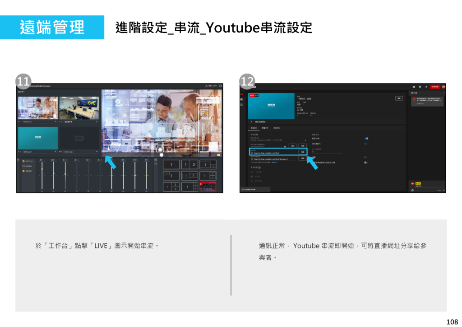Expand the Default stream key dropdown
The width and height of the screenshot is (462, 327).
[305, 140]
